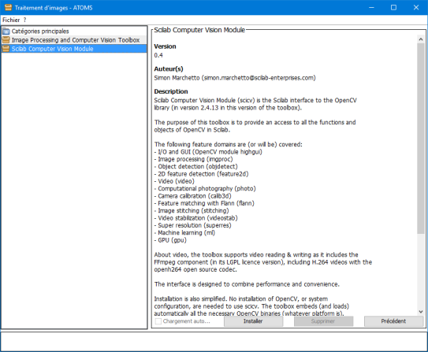
Task: Select Image Processing and Computer Vision Toolbox
Action: point(76,40)
